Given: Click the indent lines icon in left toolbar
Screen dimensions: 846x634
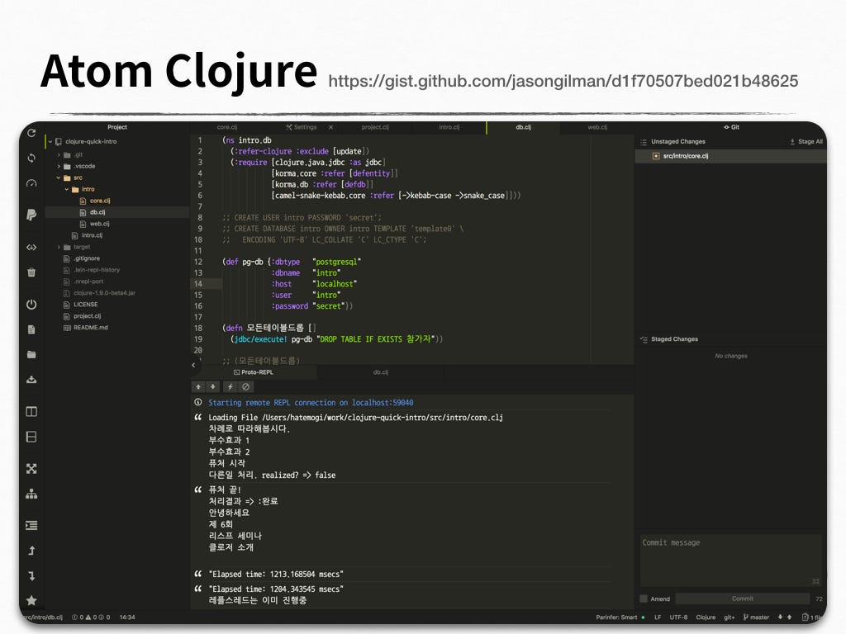Looking at the screenshot, I should point(31,525).
